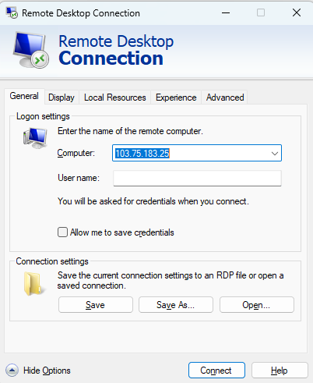Click the Connect button

tap(216, 370)
